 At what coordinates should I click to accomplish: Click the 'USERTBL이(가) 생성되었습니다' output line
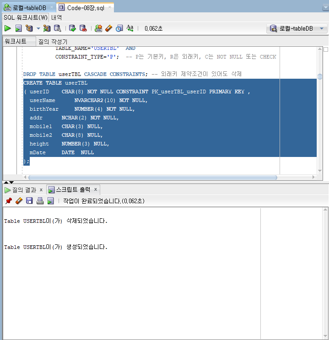pos(56,247)
